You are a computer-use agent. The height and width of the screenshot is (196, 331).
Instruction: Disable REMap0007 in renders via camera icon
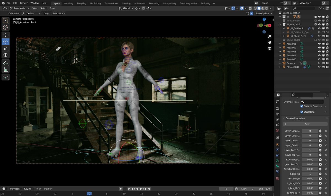[x=327, y=67]
